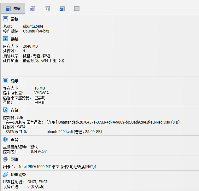Click the 显示 section display icon

pos(6,81)
